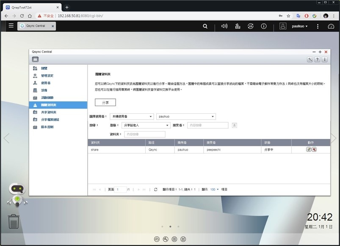The width and height of the screenshot is (340, 246).
Task: Open event notifications info icon
Action: click(x=264, y=26)
